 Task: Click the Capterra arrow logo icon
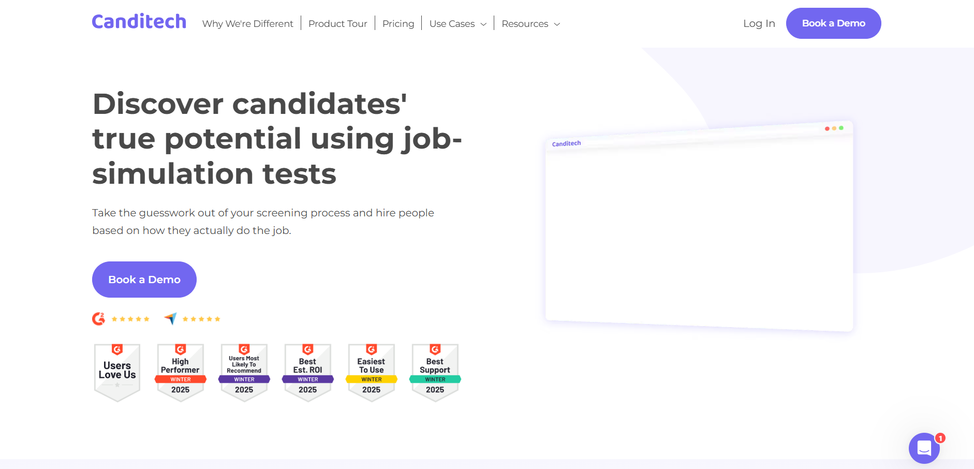coord(170,318)
